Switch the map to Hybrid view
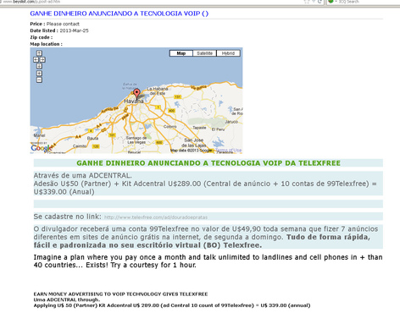The width and height of the screenshot is (400, 313). point(228,53)
